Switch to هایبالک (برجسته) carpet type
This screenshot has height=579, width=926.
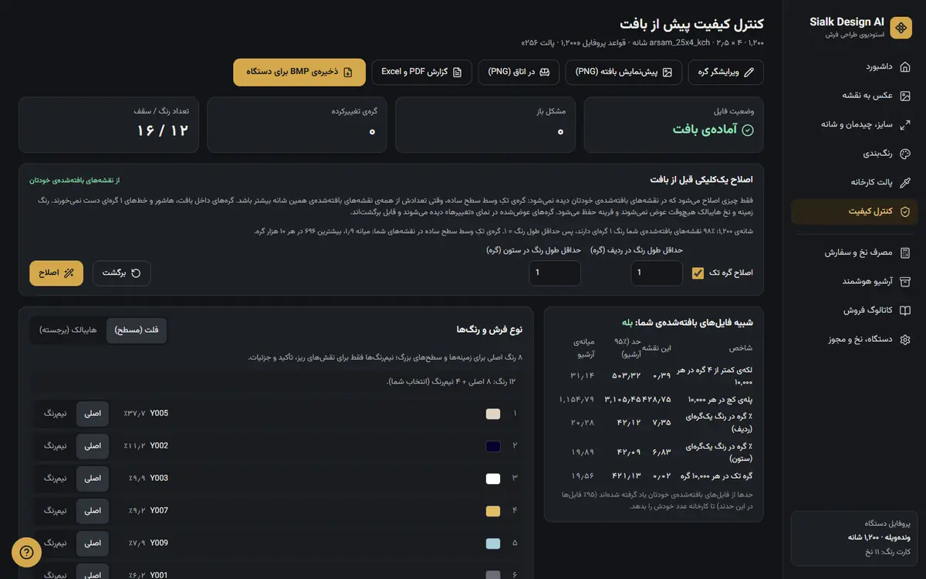click(68, 330)
